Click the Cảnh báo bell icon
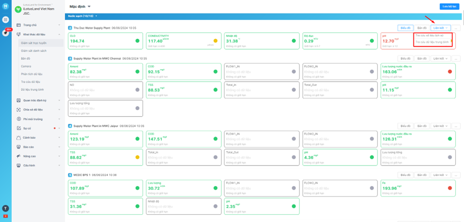This screenshot has width=464, height=222. click(19, 138)
